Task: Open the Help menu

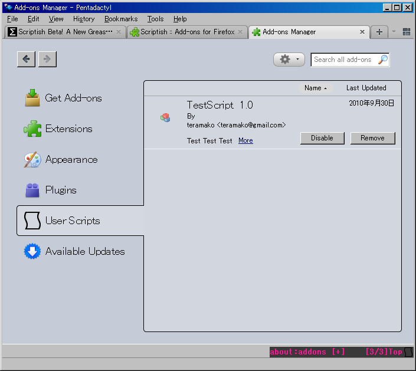Action: pyautogui.click(x=180, y=19)
